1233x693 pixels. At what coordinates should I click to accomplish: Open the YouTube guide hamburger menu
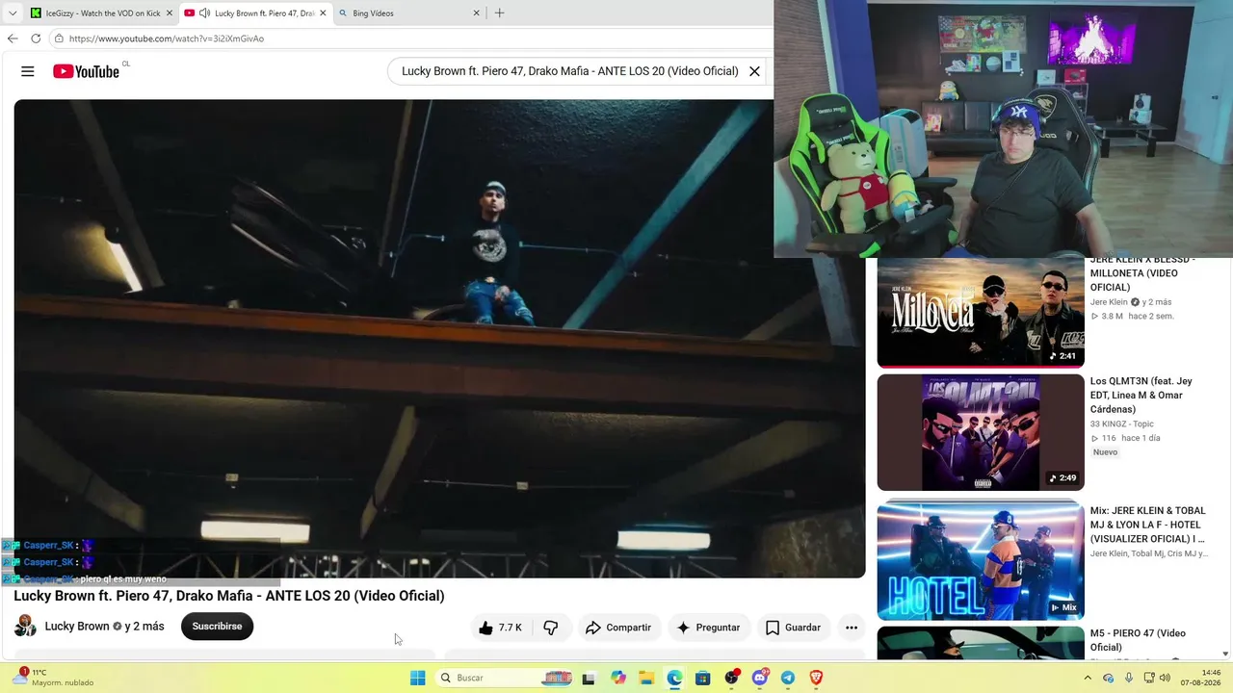[x=28, y=71]
